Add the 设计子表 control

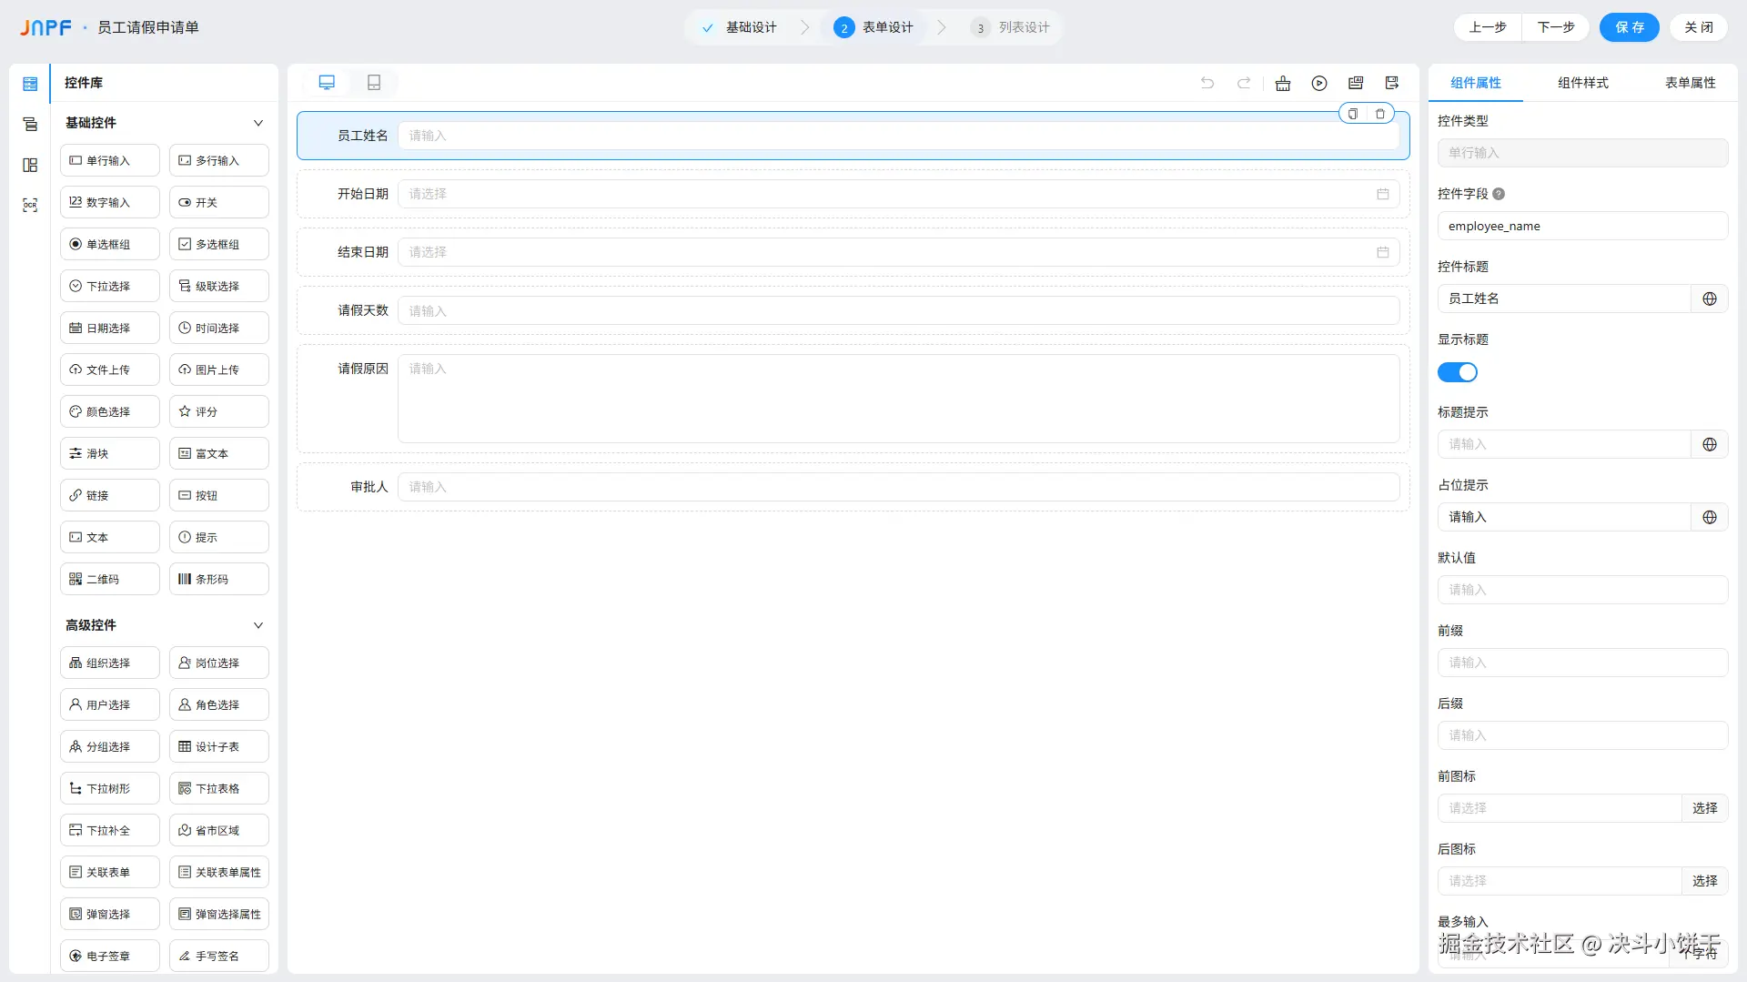click(219, 746)
